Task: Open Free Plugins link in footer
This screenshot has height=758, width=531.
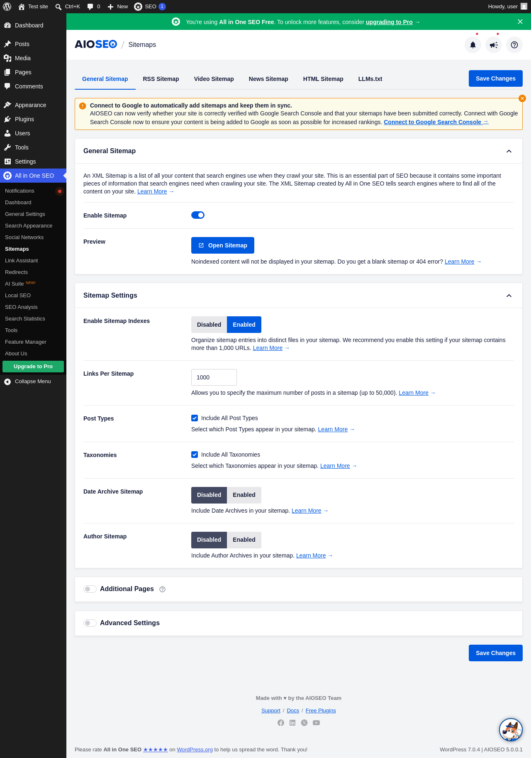Action: [321, 711]
